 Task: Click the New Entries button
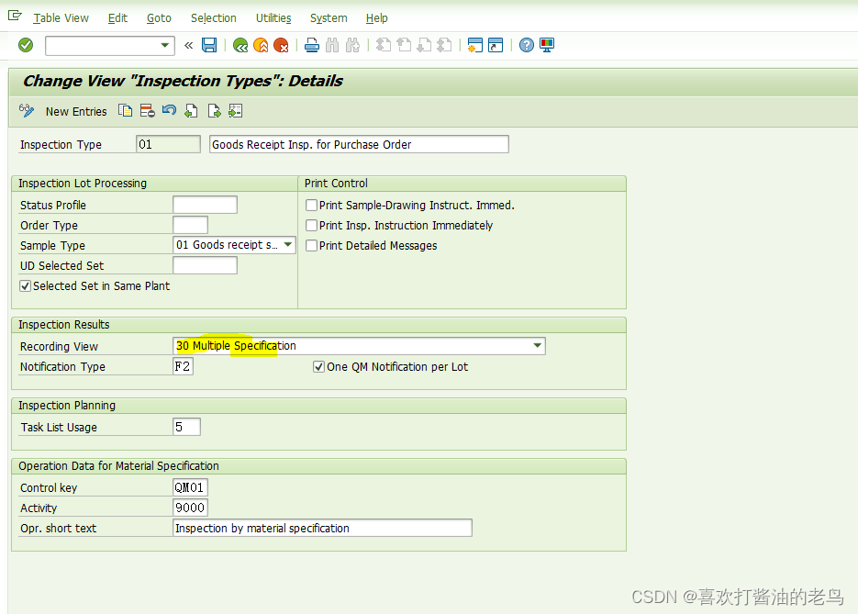coord(75,111)
